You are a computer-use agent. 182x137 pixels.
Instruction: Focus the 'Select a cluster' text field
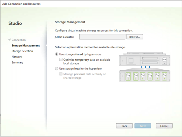pos(102,37)
